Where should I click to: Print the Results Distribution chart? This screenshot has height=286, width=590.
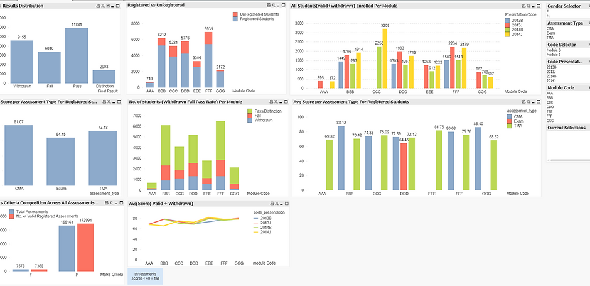98,5
